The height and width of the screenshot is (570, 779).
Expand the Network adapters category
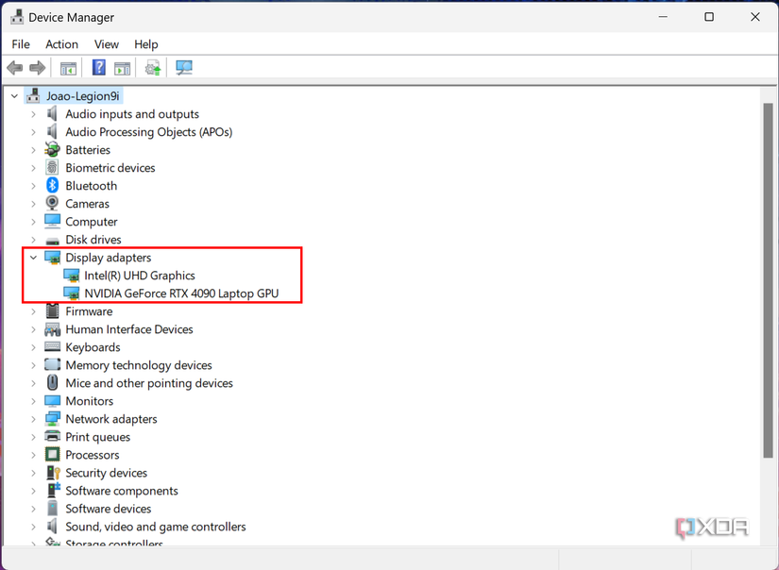pos(33,418)
